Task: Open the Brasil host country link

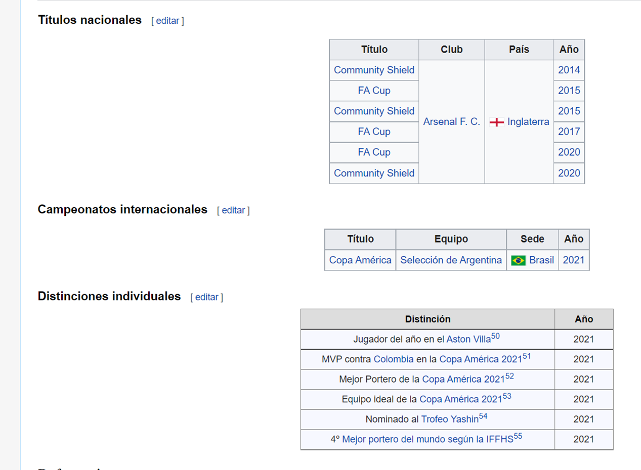Action: 541,260
